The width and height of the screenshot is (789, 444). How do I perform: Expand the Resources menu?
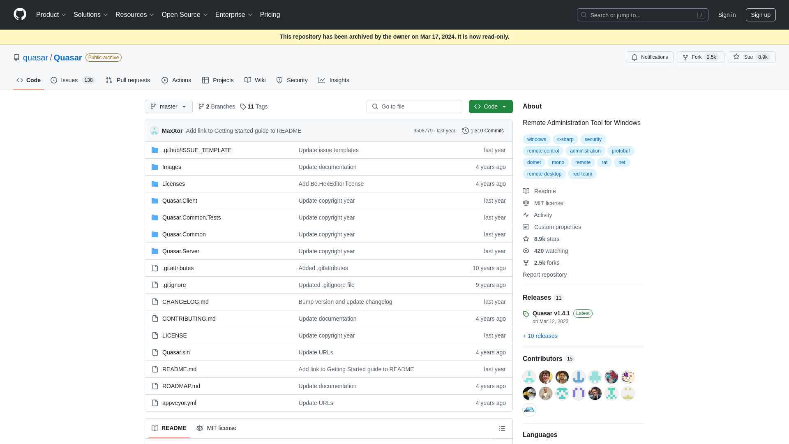tap(135, 15)
